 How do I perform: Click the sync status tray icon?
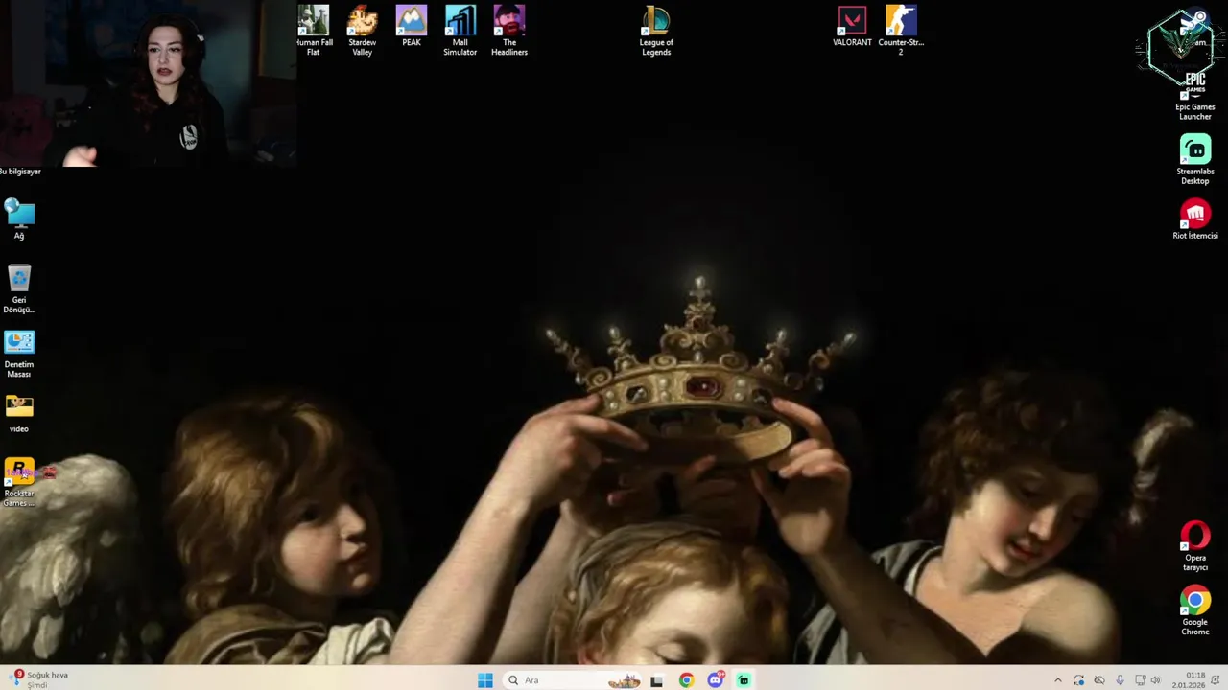[1079, 680]
